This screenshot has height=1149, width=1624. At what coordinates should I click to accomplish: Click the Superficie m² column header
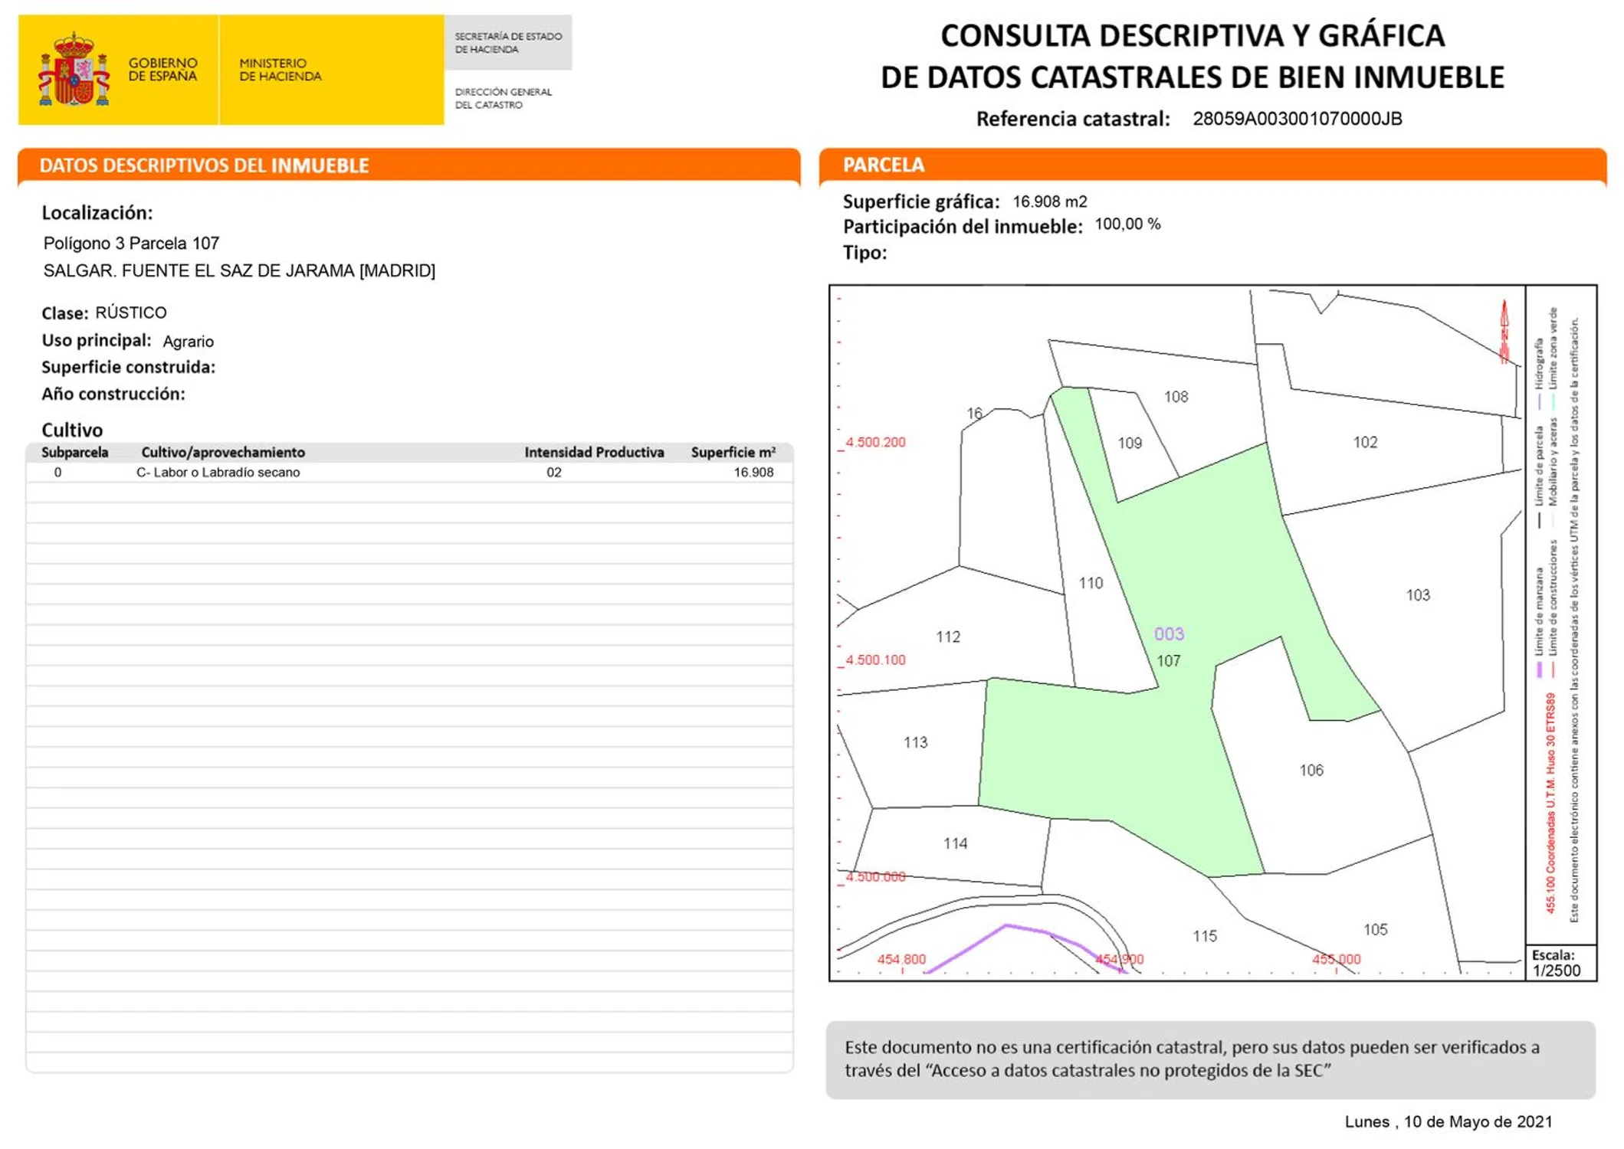coord(733,453)
